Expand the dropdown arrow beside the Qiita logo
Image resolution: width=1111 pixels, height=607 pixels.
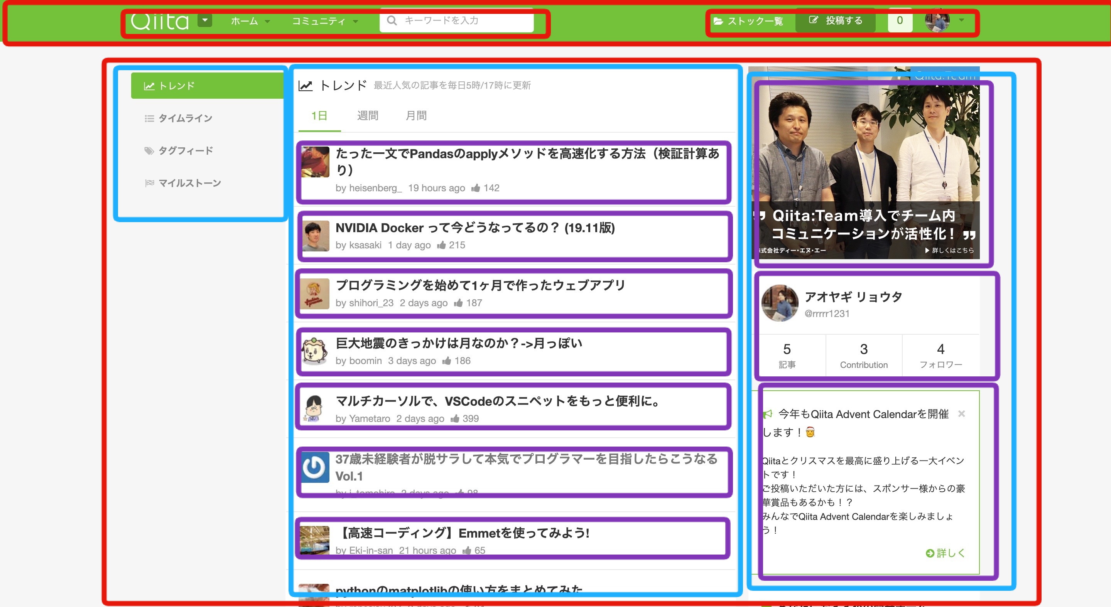pos(204,20)
